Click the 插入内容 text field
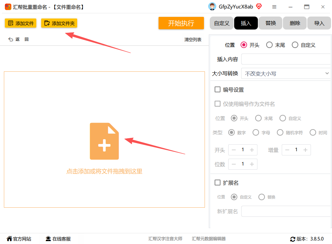 [x=286, y=59]
